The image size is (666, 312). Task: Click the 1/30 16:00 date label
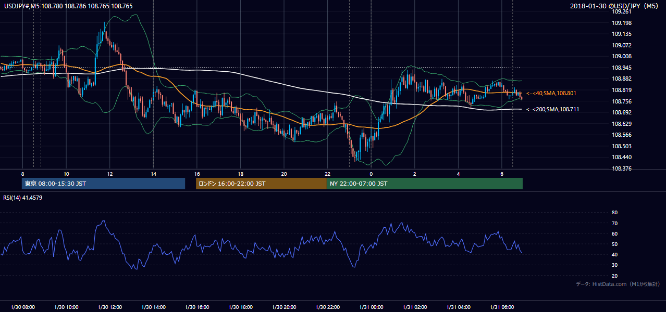[196, 307]
